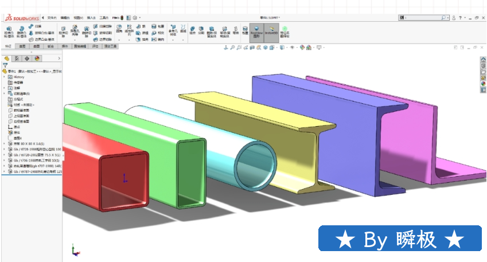487x262 pixels.
Task: Click the filter funnel icon in feature tree
Action: [x=5, y=65]
